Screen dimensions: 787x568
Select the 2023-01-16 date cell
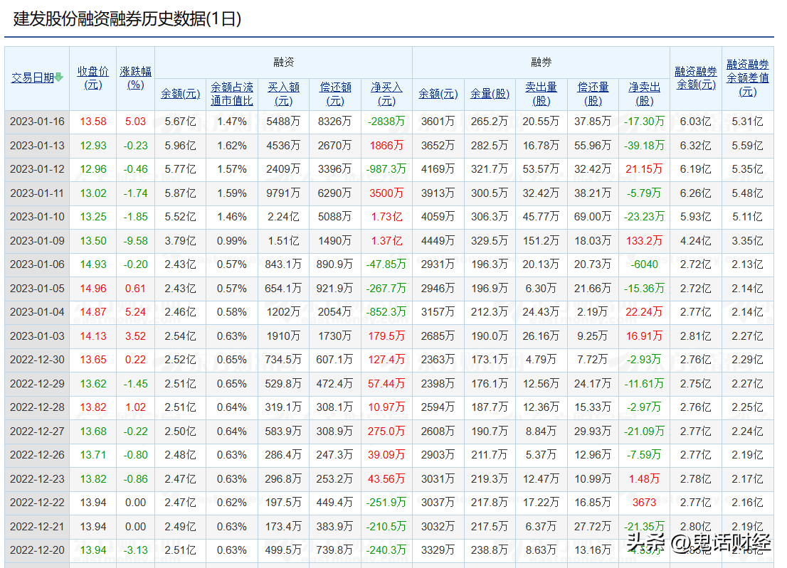point(37,122)
